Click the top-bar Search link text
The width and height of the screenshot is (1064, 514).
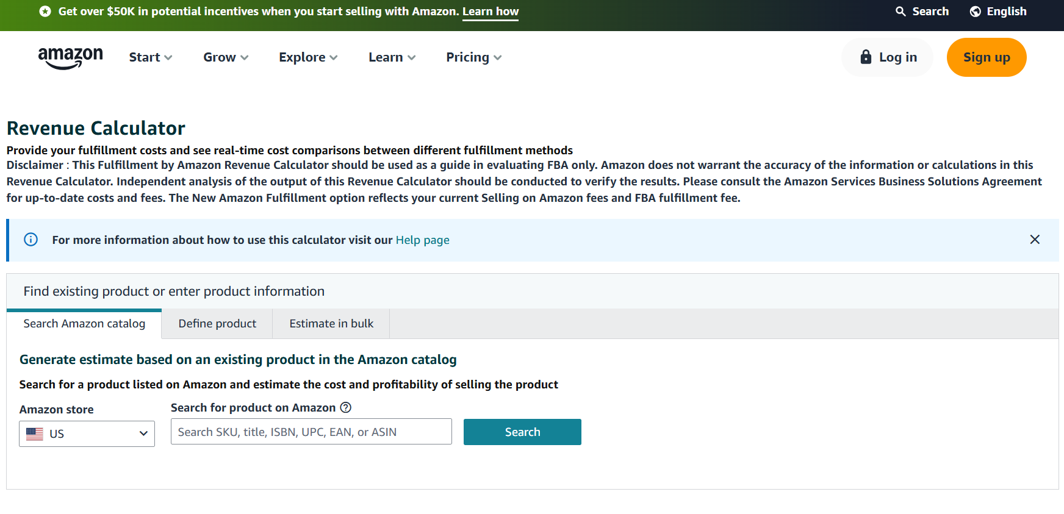click(930, 12)
